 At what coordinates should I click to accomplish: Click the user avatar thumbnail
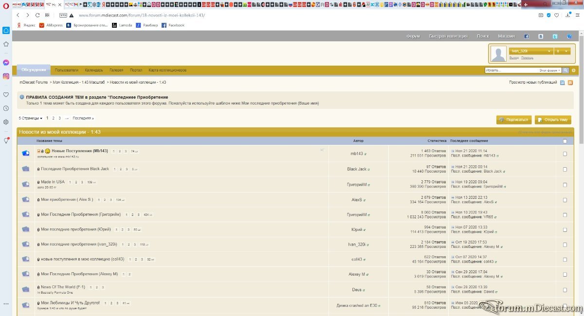[498, 53]
